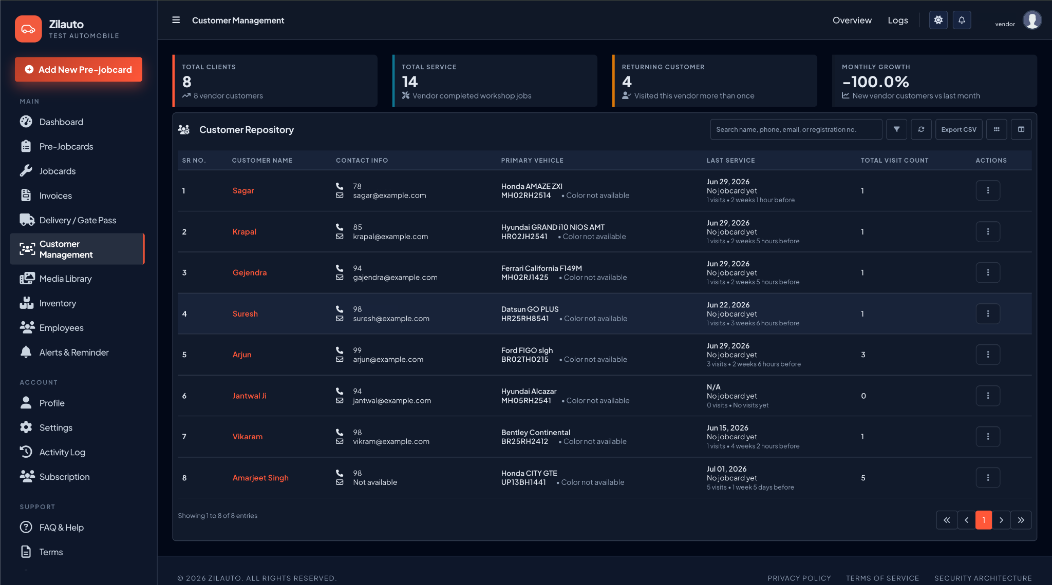Click Bentley Continental vehicle text
Screen dimensions: 1052x585
pyautogui.click(x=535, y=433)
